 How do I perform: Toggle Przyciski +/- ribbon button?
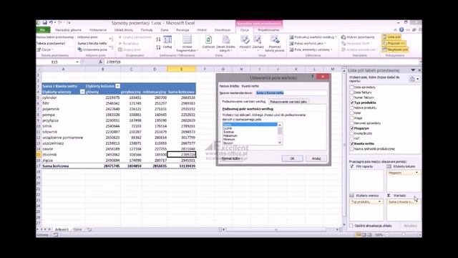[394, 43]
